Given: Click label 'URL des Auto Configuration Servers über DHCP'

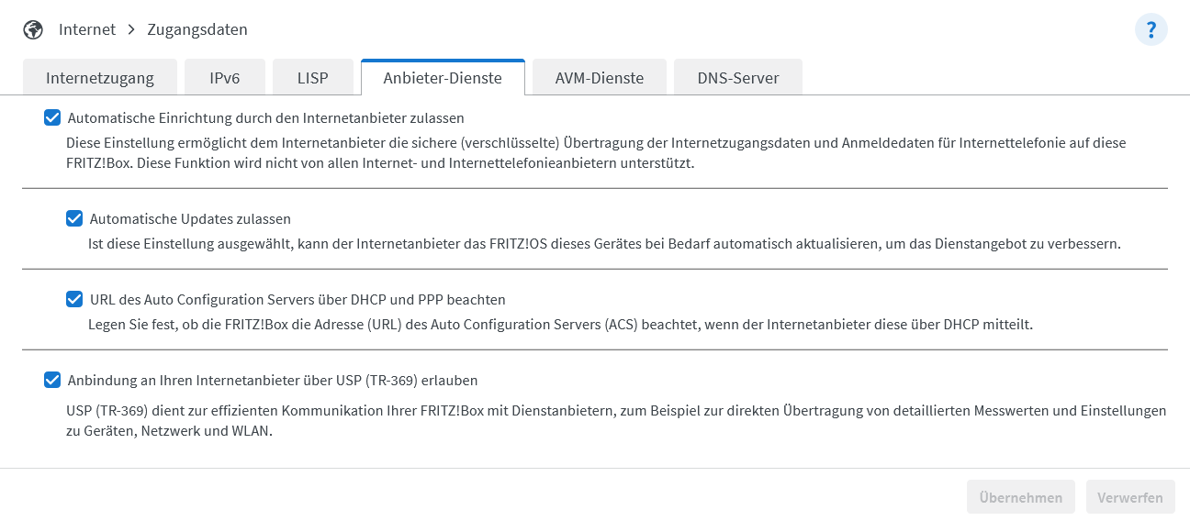Looking at the screenshot, I should pyautogui.click(x=298, y=300).
